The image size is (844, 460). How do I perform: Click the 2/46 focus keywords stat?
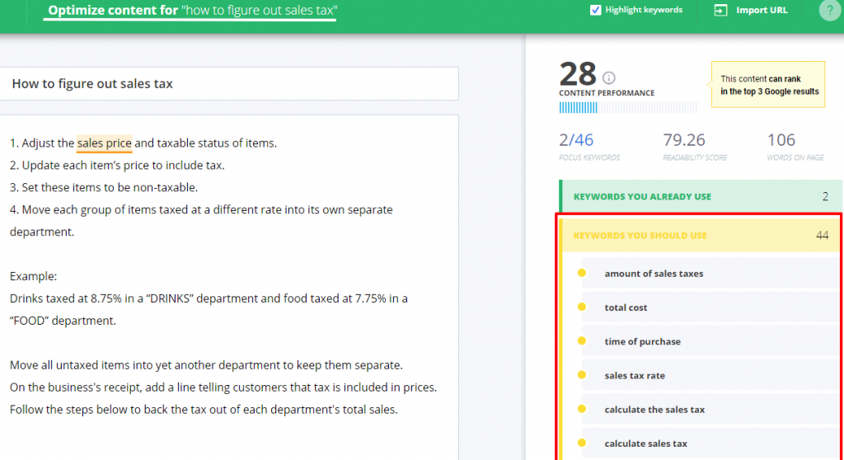[x=576, y=140]
